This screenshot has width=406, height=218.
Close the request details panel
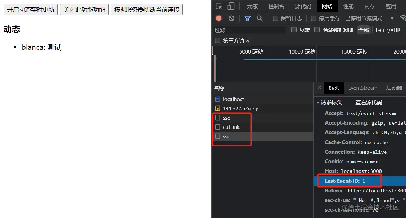[x=319, y=88]
